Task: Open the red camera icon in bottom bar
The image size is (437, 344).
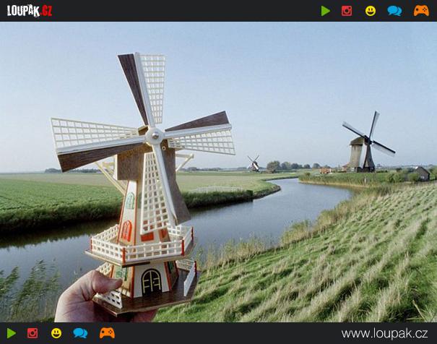Action: [33, 333]
